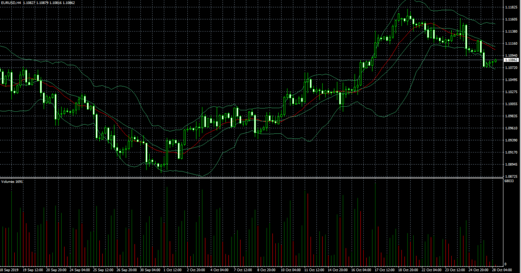Click the '16 Oct 04:00' time axis label
Screen dimensions: 521x273
point(361,270)
